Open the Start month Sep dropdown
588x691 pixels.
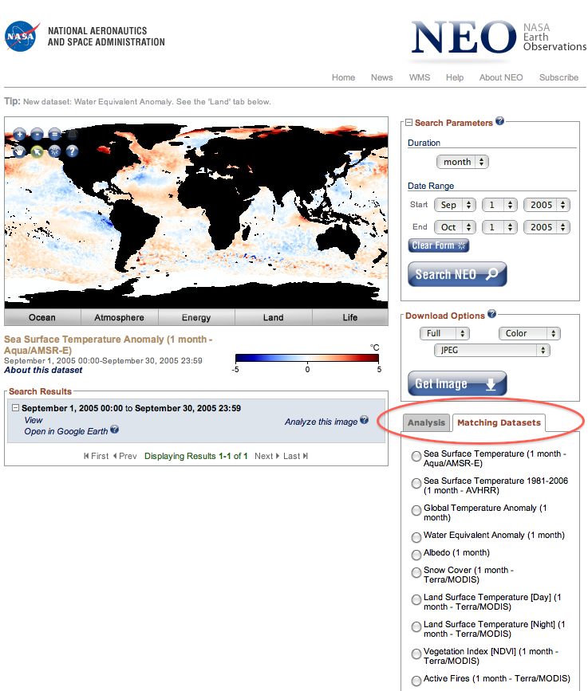click(456, 205)
